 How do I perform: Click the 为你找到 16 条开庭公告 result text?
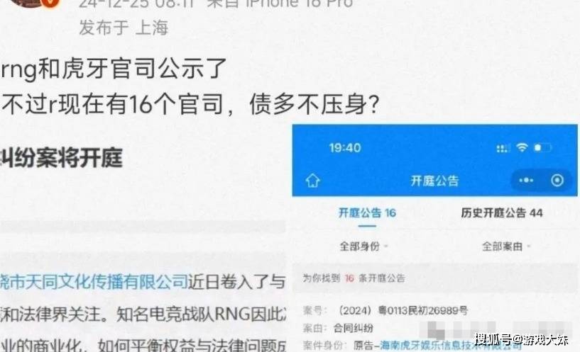pos(354,278)
